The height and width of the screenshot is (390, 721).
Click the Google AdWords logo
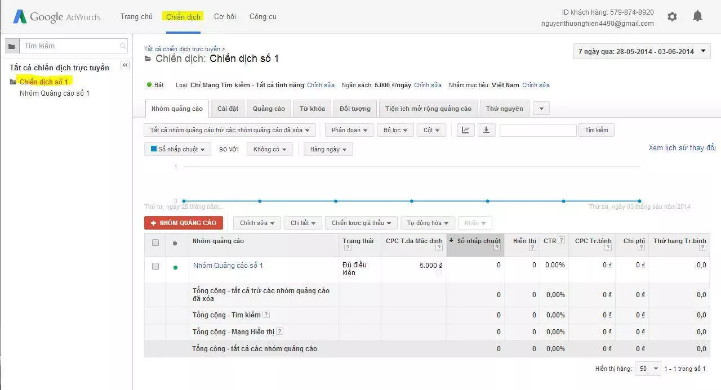coord(57,17)
